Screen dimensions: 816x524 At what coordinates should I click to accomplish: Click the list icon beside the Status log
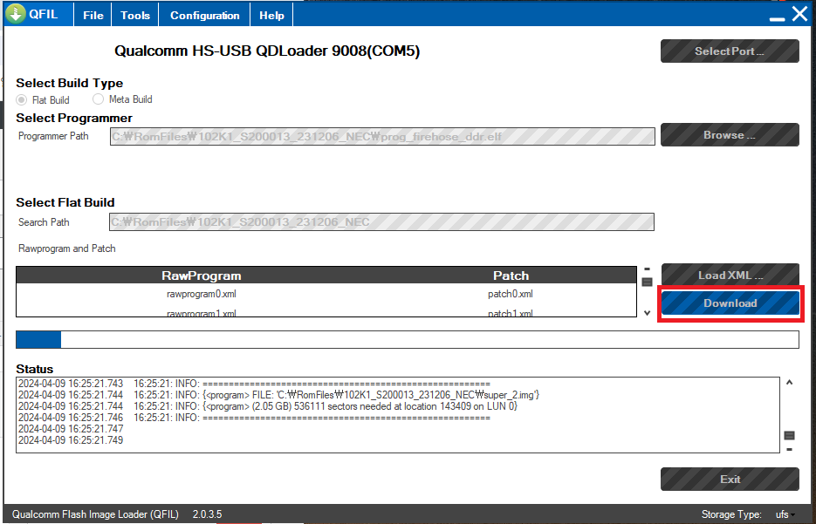(x=790, y=435)
